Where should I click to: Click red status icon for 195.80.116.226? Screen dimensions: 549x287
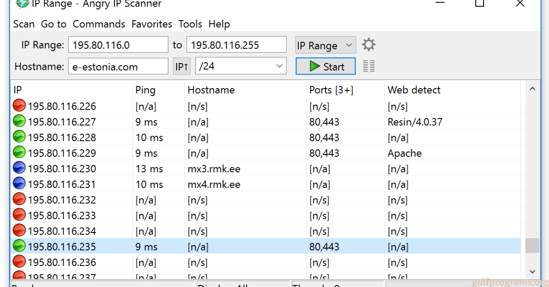point(19,106)
